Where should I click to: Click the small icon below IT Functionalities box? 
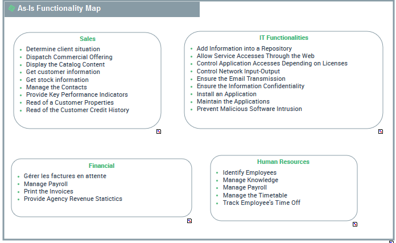381,131
